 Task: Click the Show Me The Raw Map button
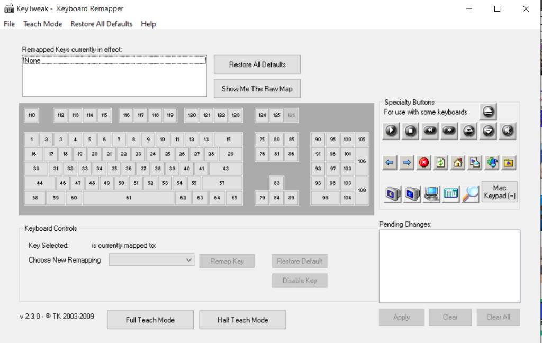[x=257, y=89]
